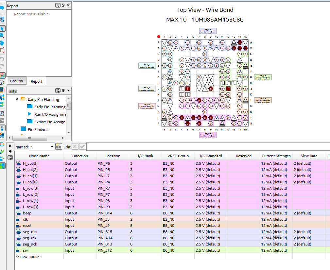This screenshot has height=270, width=330.
Task: Click the Run I/O Assignment play icon
Action: pos(30,114)
